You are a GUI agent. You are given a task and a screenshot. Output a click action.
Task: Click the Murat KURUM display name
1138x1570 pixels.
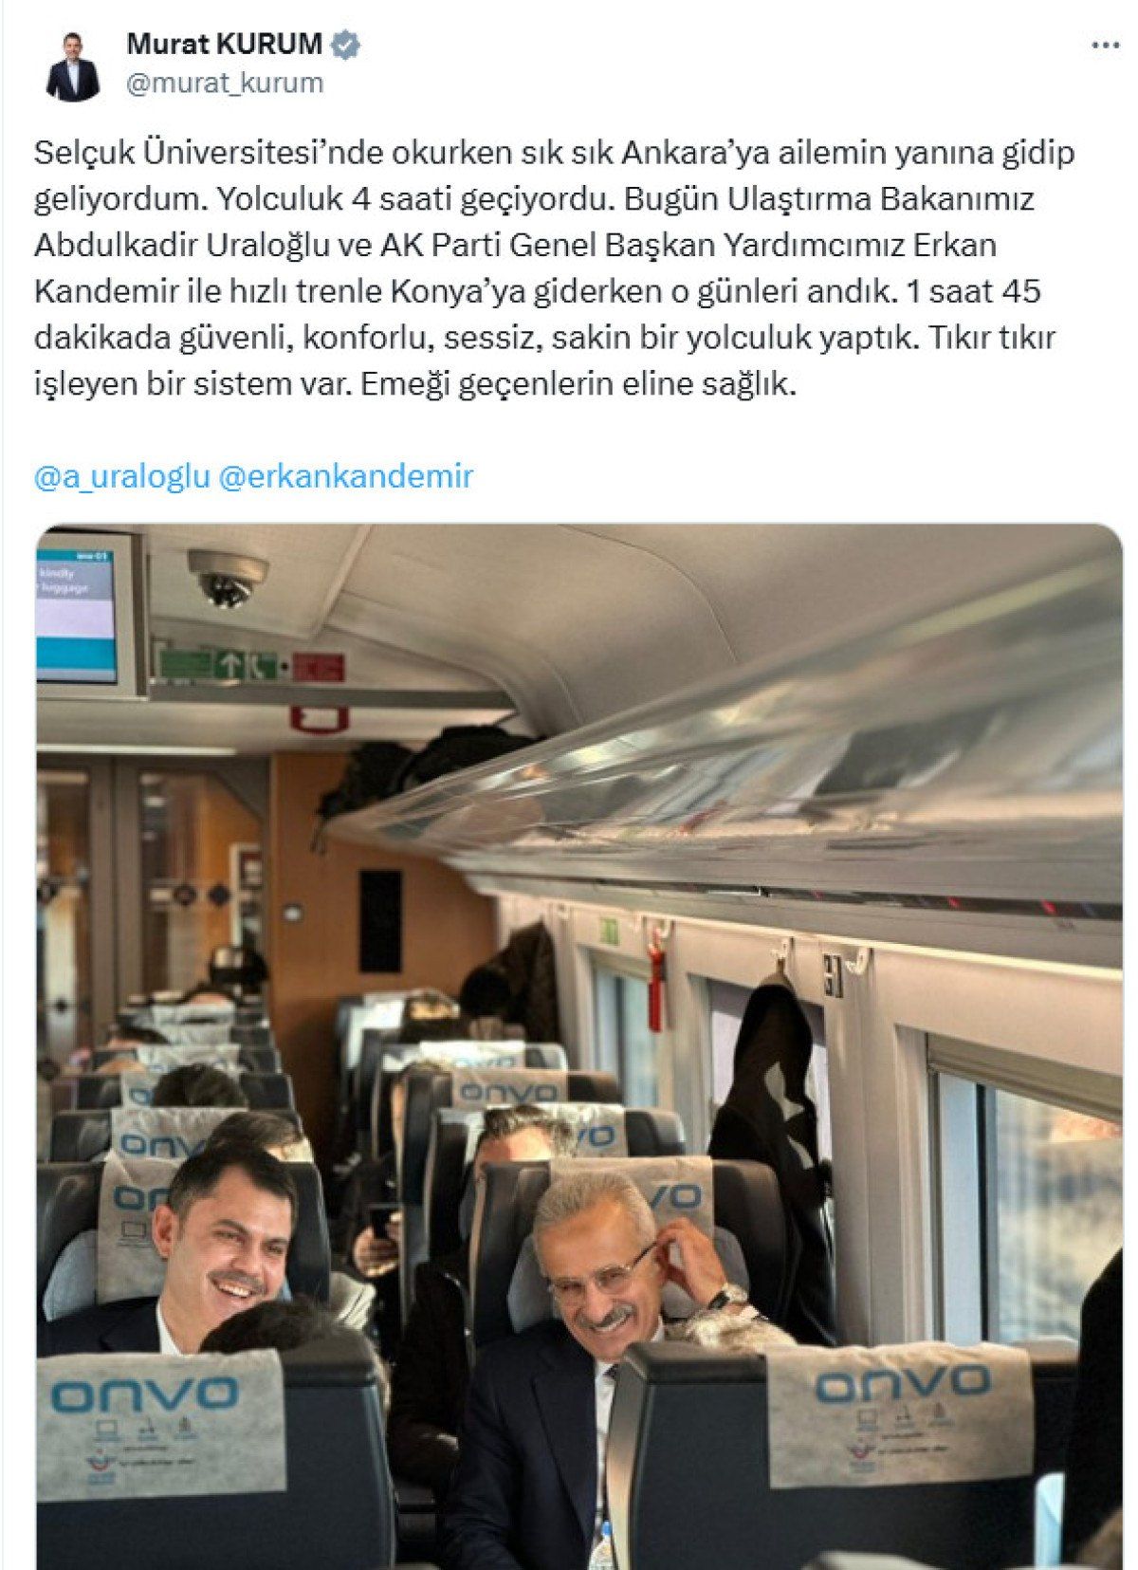(226, 44)
